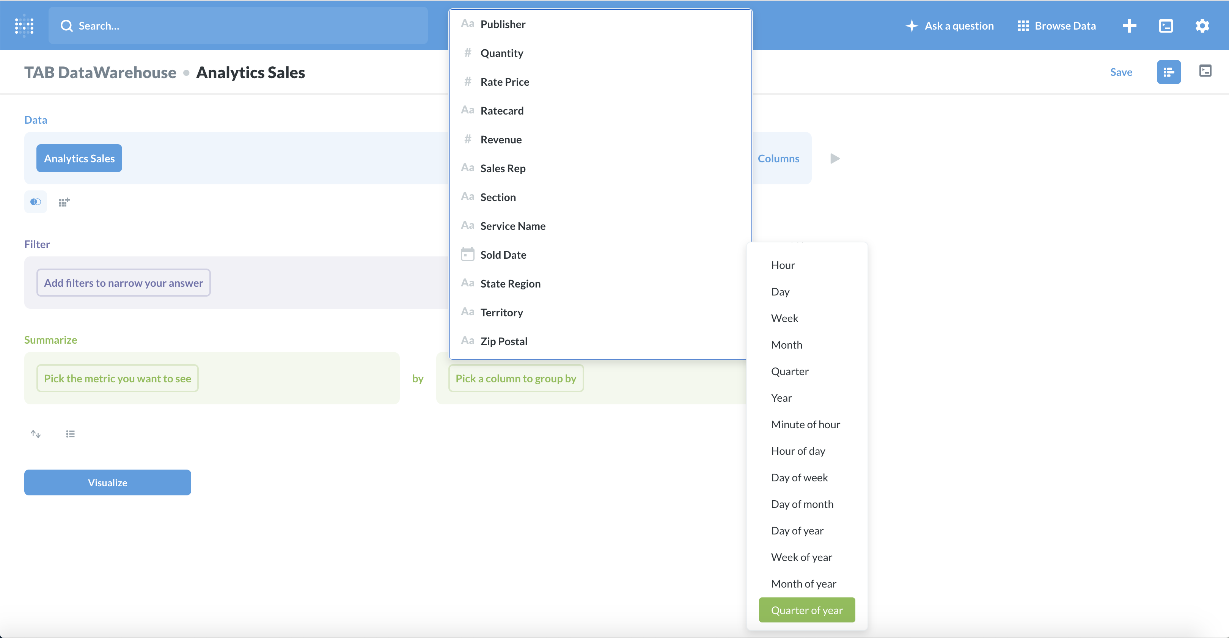Open the Columns picker dropdown
This screenshot has height=638, width=1229.
[x=778, y=159]
